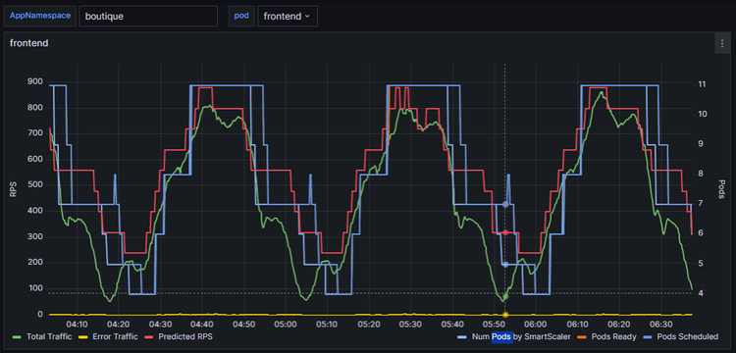
Task: Click the pod variable label
Action: (x=241, y=16)
